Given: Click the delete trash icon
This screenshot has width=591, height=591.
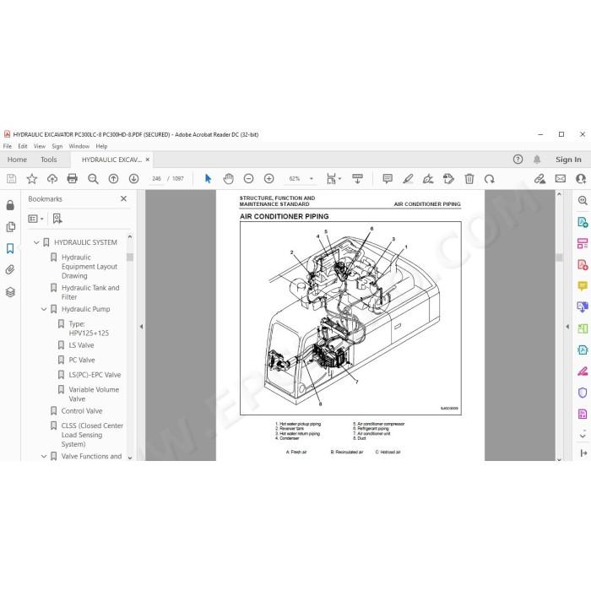Looking at the screenshot, I should coord(469,179).
